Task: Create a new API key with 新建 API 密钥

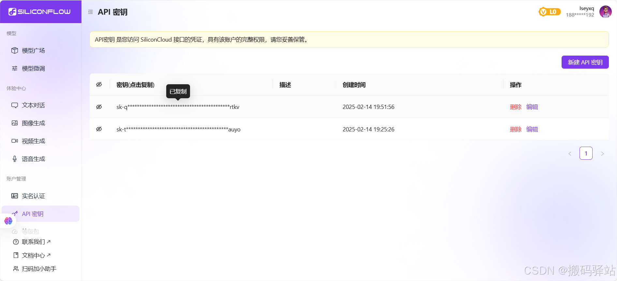Action: (x=585, y=62)
